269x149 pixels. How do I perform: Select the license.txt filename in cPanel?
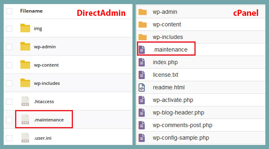click(x=165, y=75)
